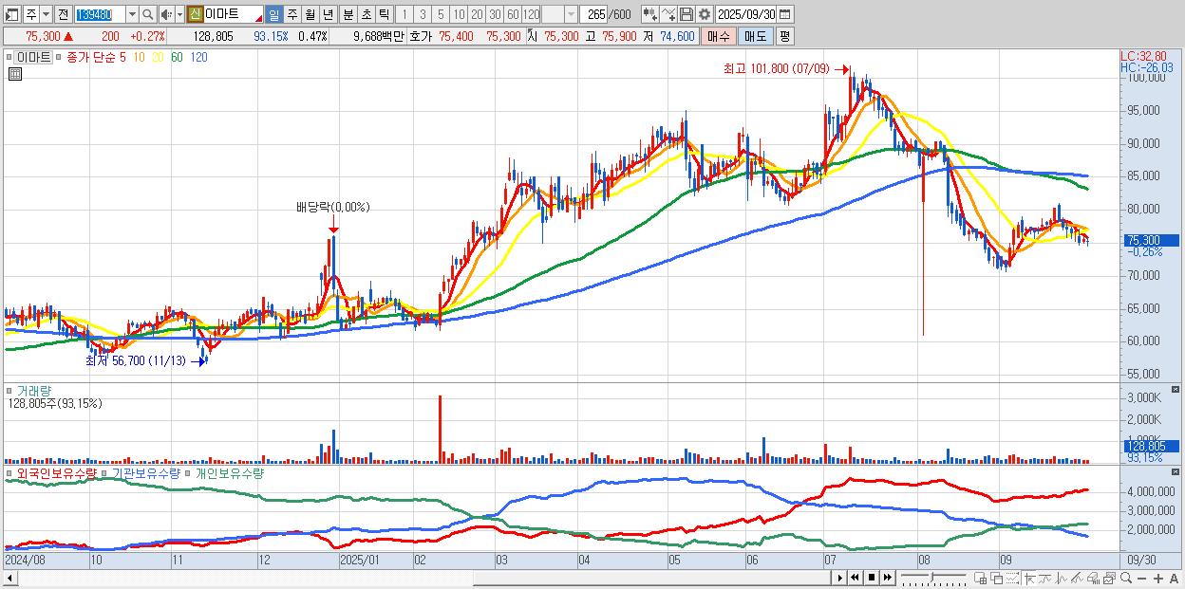Click the pencil drawing tool icon
Screen dimensions: 1185x589
click(x=1077, y=579)
